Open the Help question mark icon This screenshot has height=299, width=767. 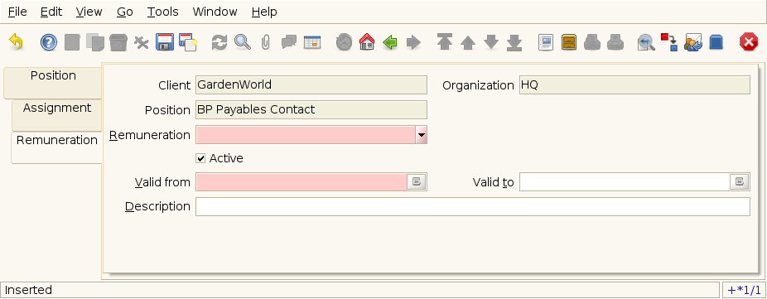coord(48,42)
